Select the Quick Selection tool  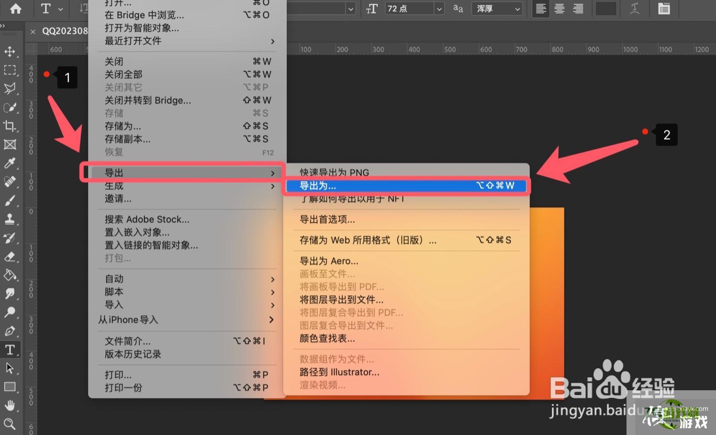point(10,107)
